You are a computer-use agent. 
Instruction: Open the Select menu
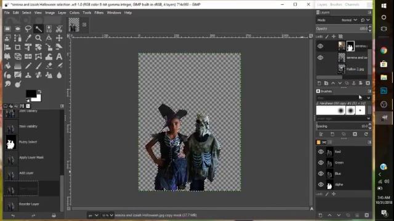26,12
